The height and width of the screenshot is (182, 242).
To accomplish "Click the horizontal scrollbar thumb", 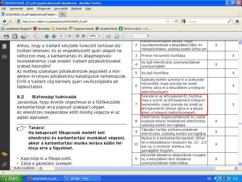I will [135, 168].
